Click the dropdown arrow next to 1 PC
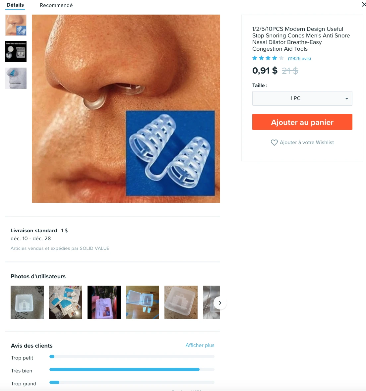 tap(346, 98)
